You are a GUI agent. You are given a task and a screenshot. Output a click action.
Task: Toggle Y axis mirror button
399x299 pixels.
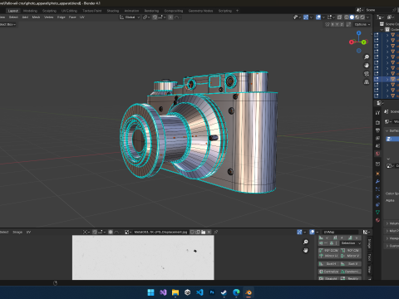pos(337,24)
